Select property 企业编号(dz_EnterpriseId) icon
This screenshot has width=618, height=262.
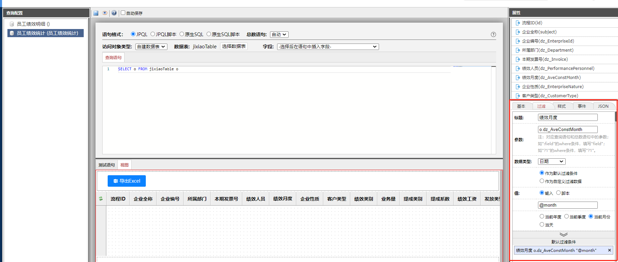[518, 41]
